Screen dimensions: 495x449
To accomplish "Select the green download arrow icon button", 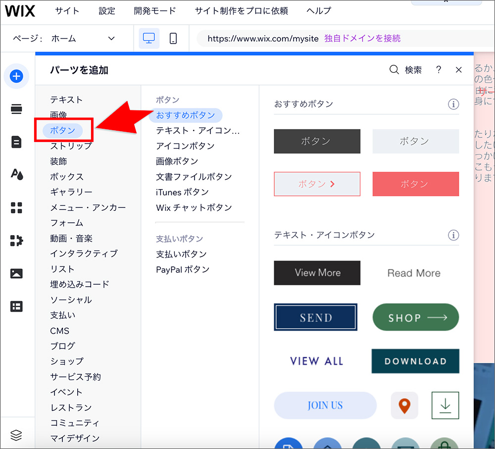I will [445, 405].
